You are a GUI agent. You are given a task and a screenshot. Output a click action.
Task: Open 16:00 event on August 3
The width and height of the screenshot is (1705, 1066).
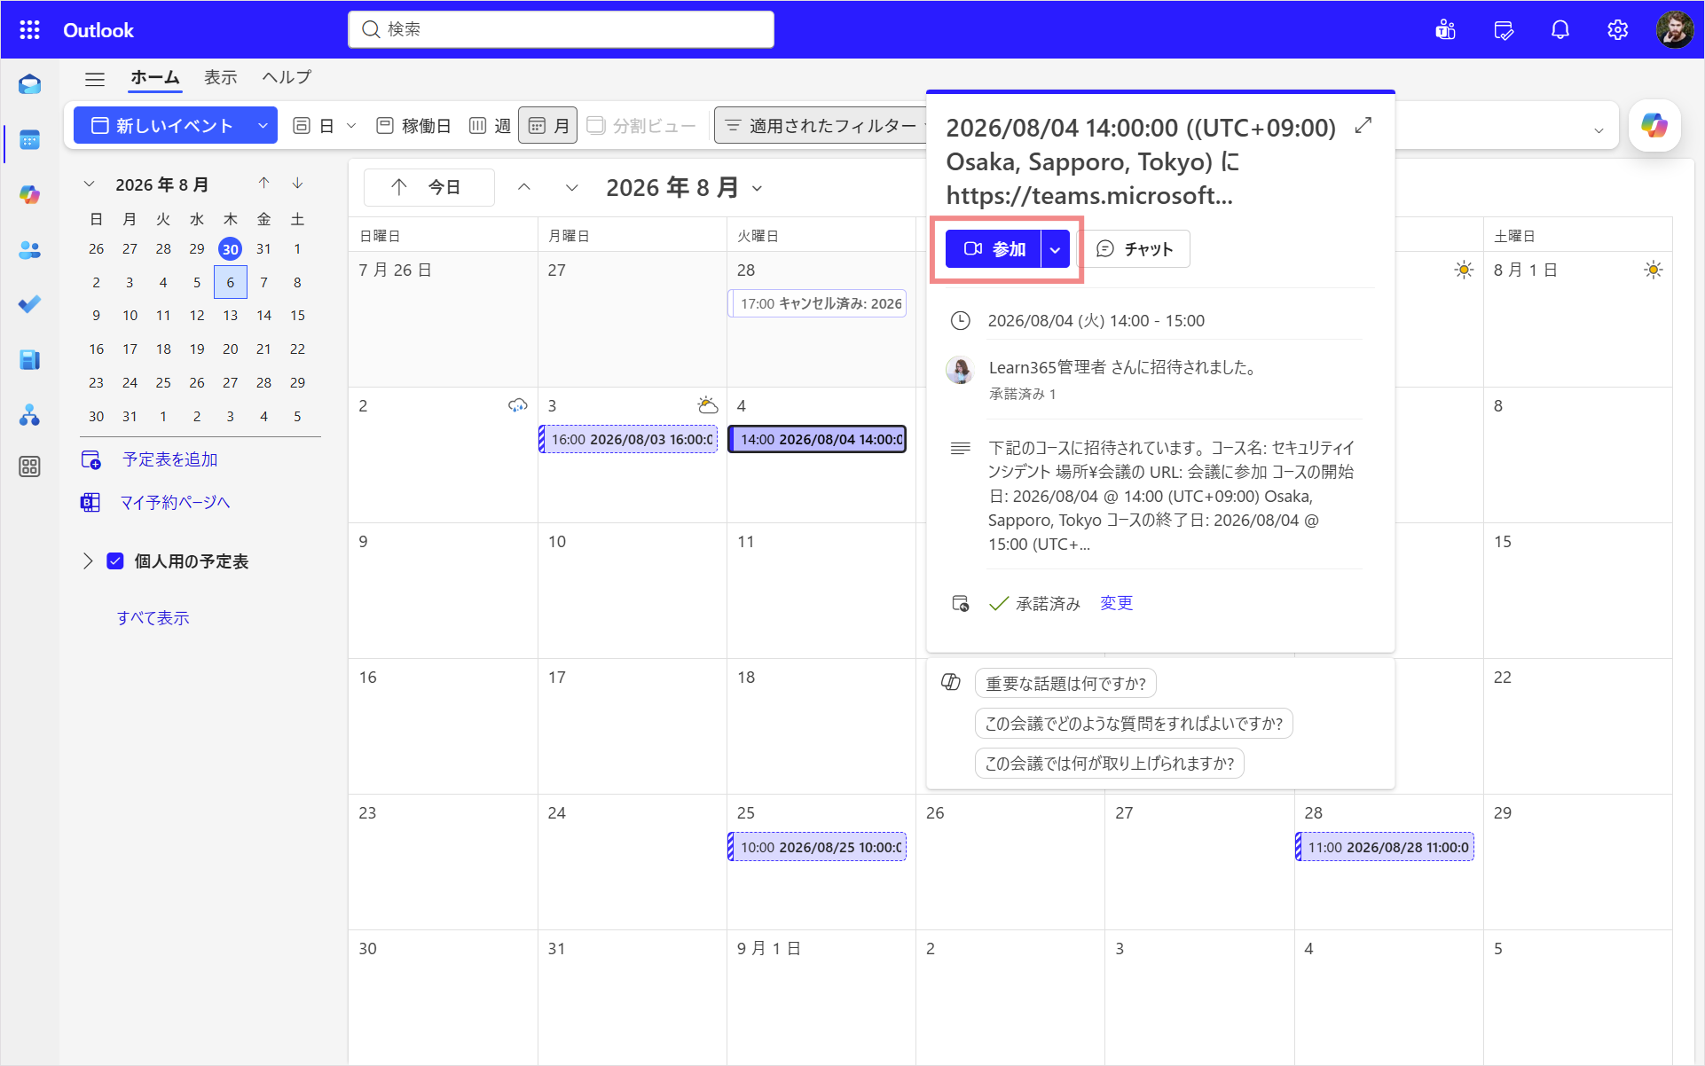tap(628, 439)
